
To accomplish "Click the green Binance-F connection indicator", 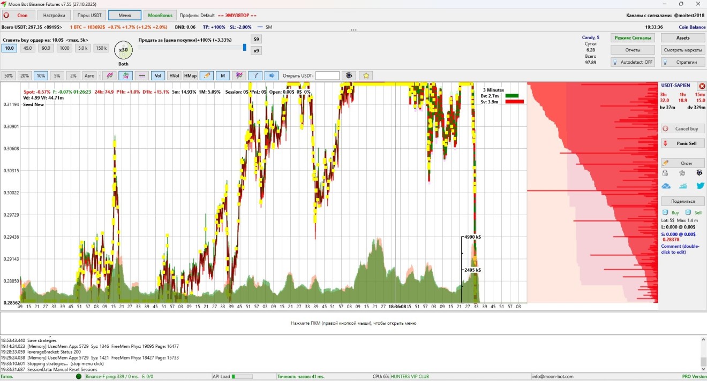I will (x=79, y=377).
